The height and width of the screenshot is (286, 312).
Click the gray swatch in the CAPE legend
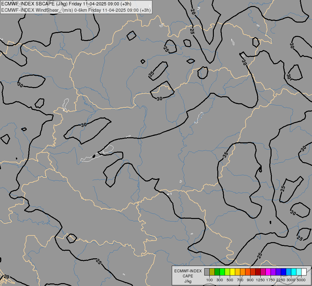pyautogui.click(x=207, y=272)
